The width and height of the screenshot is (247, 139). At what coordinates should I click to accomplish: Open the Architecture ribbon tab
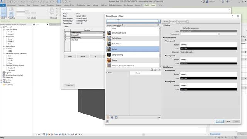click(12, 5)
